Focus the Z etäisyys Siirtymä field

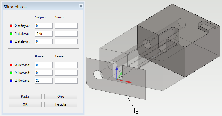point(43,41)
